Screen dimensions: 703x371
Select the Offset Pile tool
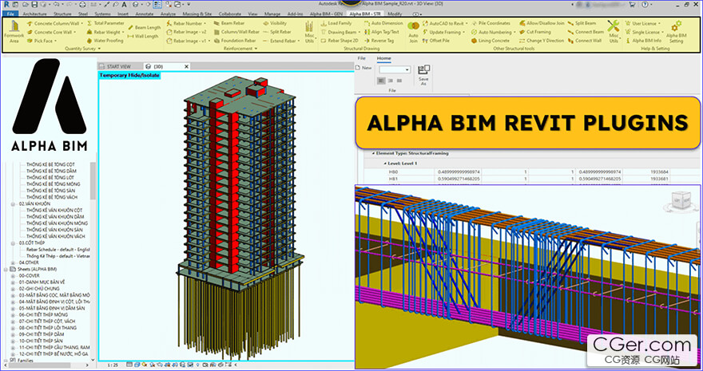click(x=436, y=41)
